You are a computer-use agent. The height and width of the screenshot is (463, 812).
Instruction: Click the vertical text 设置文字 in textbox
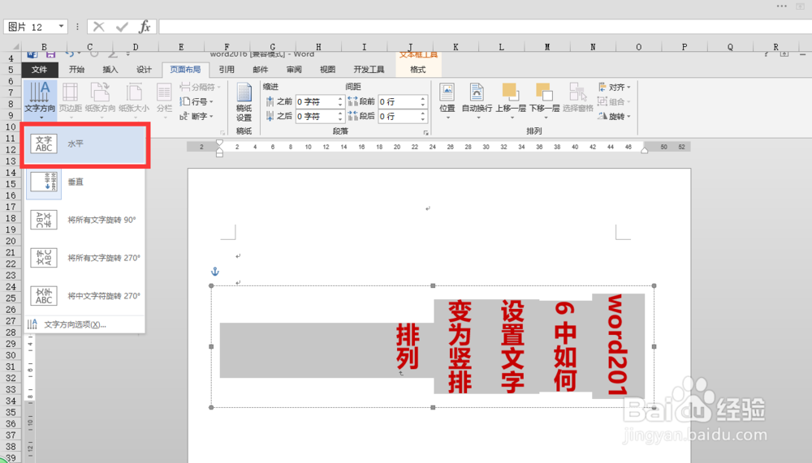512,345
